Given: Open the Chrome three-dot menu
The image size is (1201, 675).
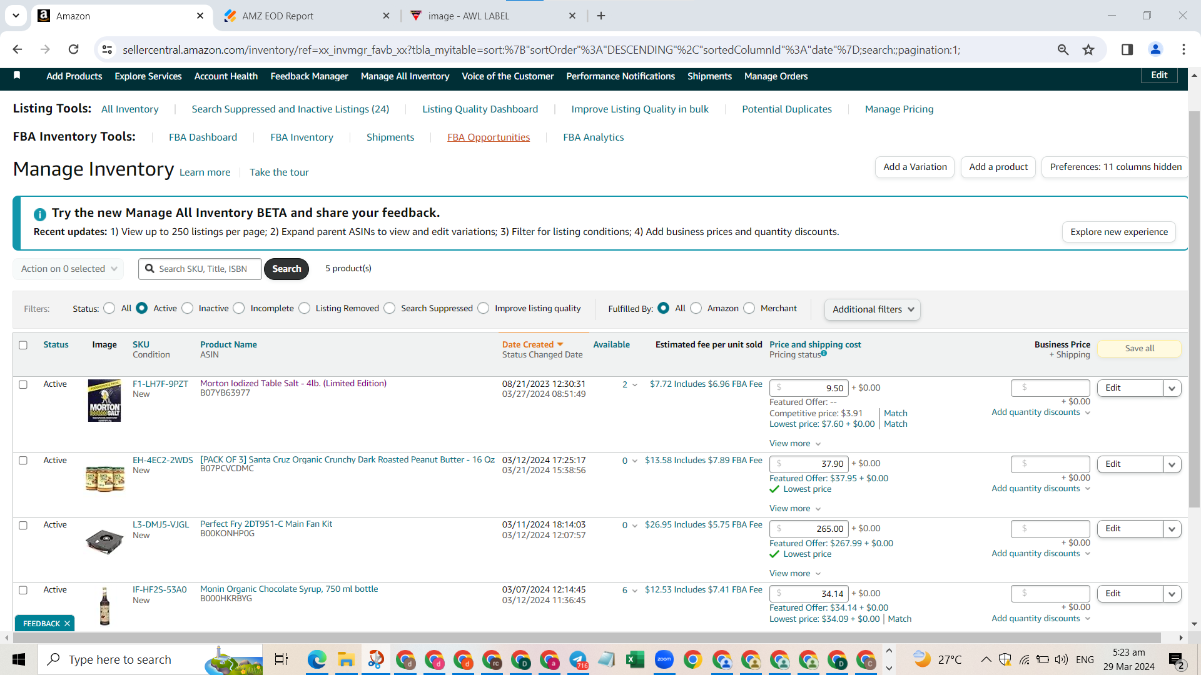Looking at the screenshot, I should coord(1183,49).
